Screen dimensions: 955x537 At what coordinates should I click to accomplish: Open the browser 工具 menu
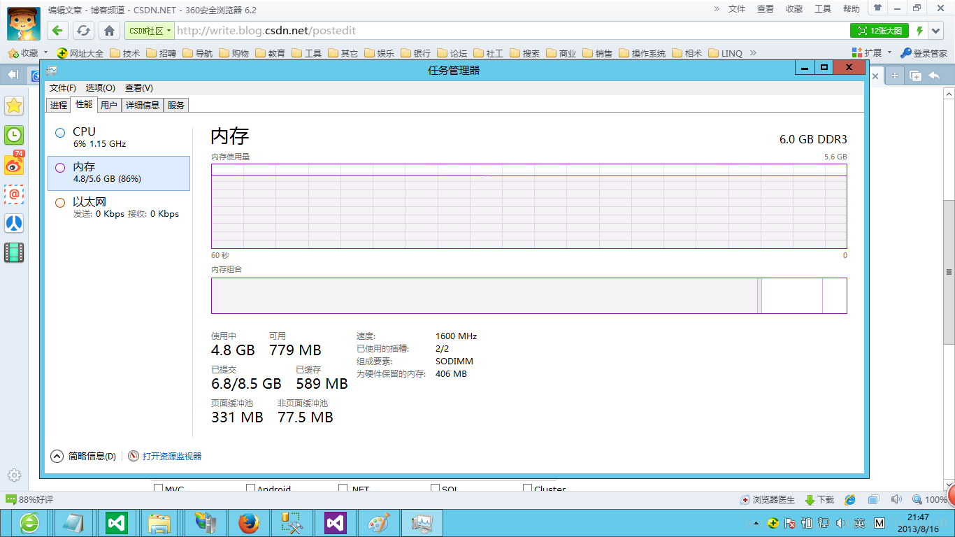tap(823, 8)
